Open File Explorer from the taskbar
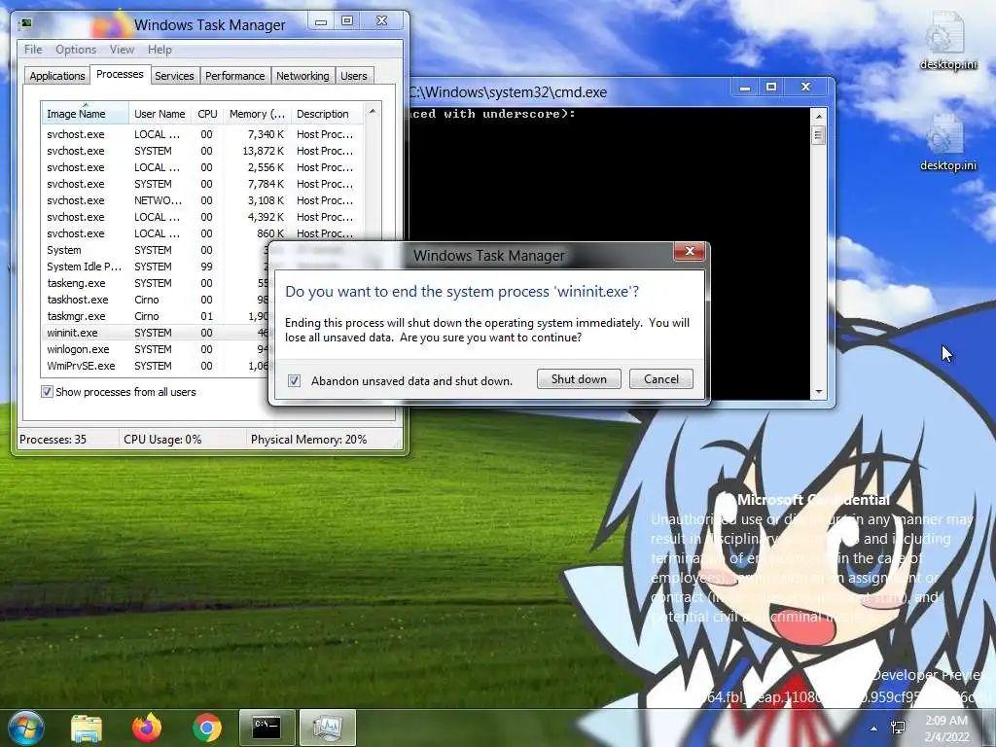 coord(87,728)
